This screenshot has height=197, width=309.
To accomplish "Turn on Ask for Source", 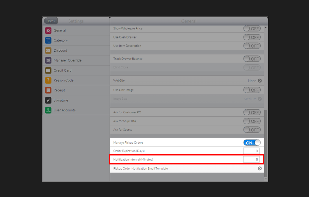I will (252, 130).
